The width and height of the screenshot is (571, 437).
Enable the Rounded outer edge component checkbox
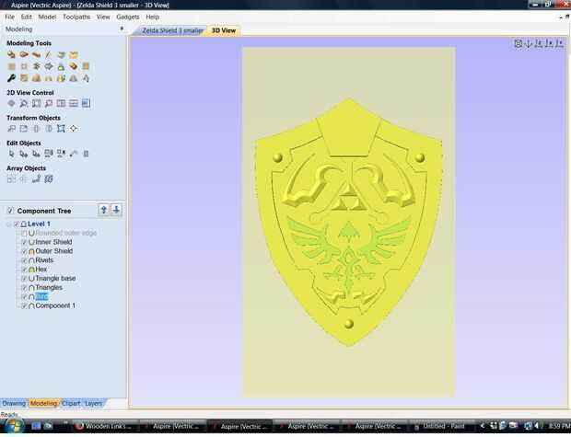[24, 233]
